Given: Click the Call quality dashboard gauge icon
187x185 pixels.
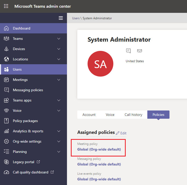Looking at the screenshot, I should tap(6, 172).
